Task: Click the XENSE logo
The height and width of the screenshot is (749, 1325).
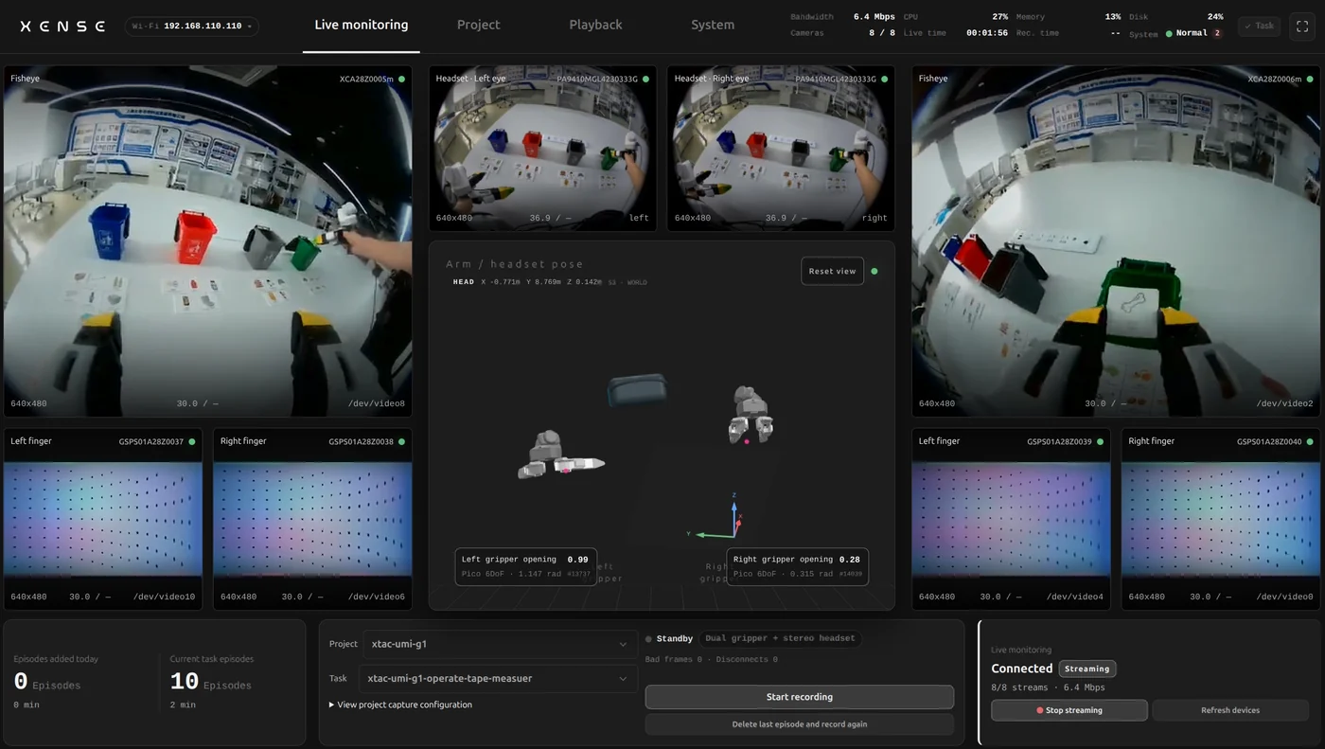Action: (x=62, y=27)
